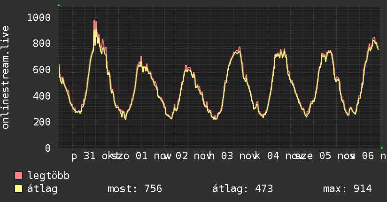The height and width of the screenshot is (202, 387).
Task: Click the green arrow ending the x-axis
Action: 382,148
